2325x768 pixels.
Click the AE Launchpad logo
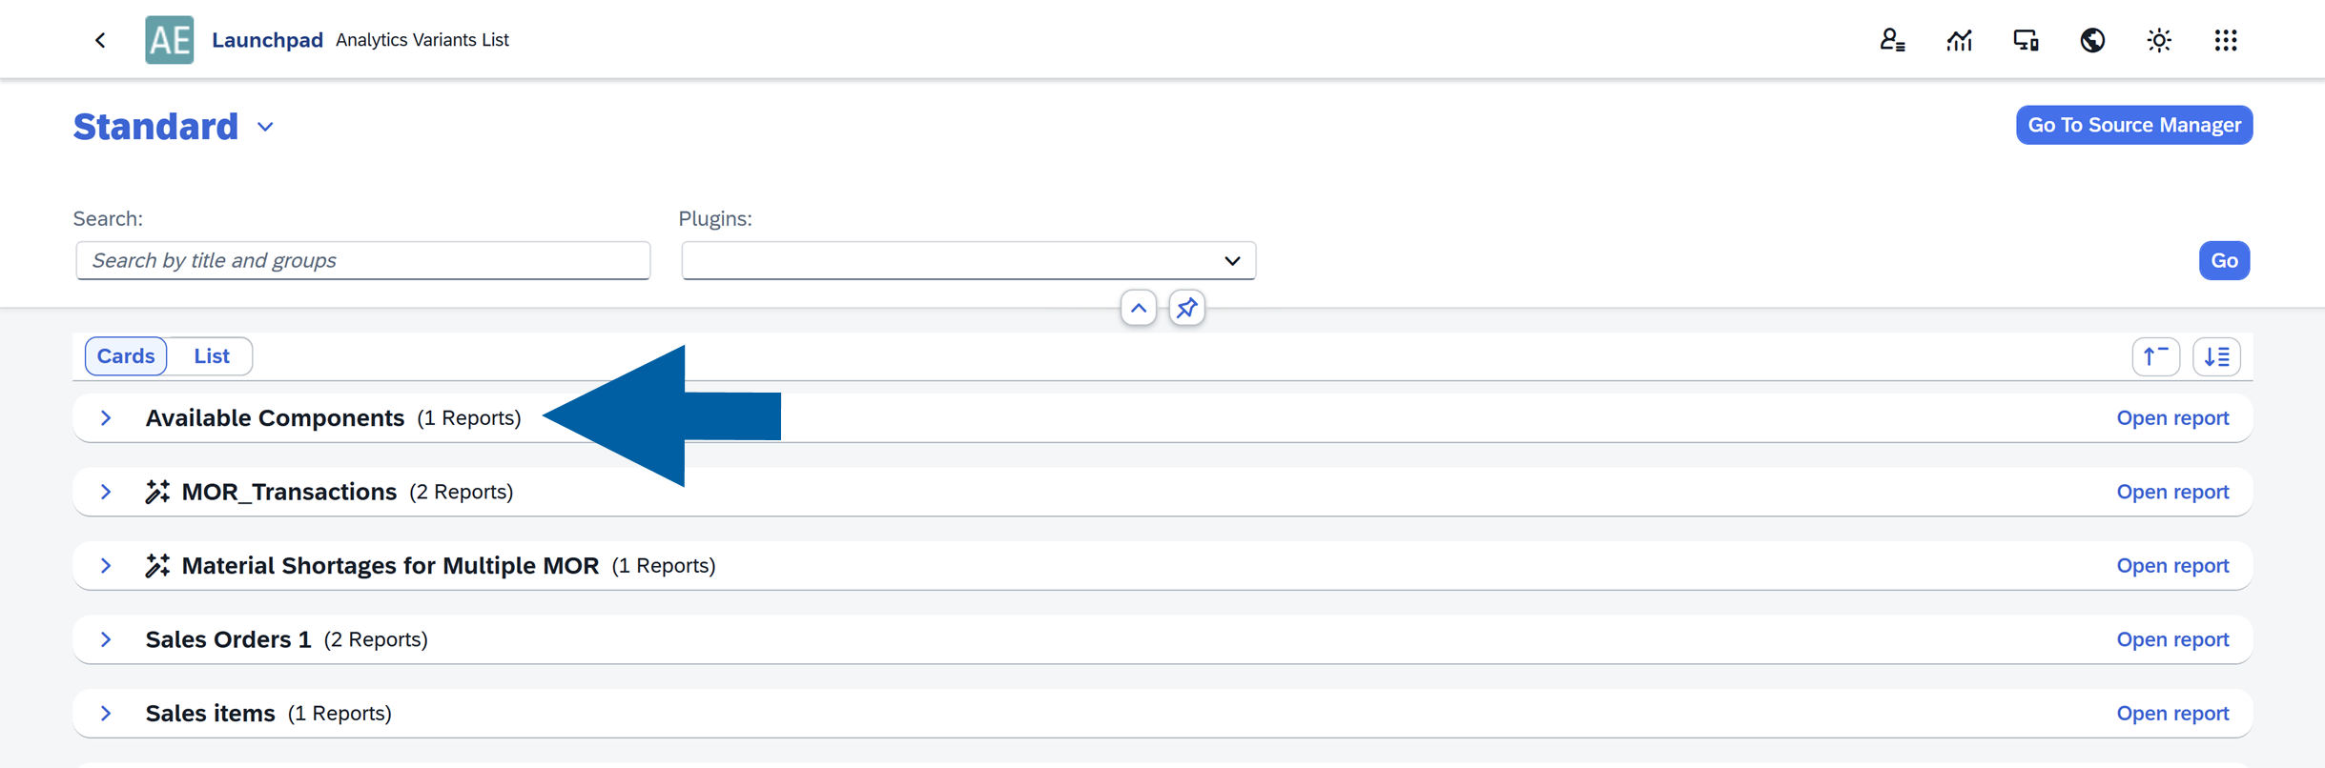(169, 39)
